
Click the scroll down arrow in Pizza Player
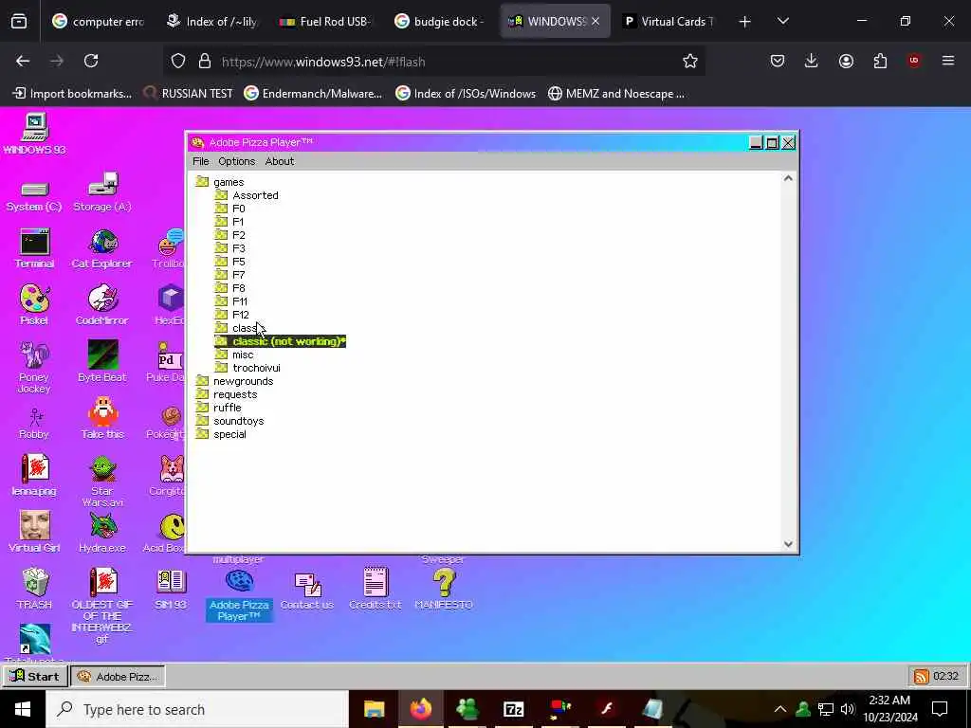click(788, 544)
